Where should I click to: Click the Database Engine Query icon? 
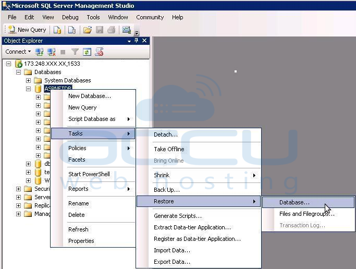(x=57, y=30)
